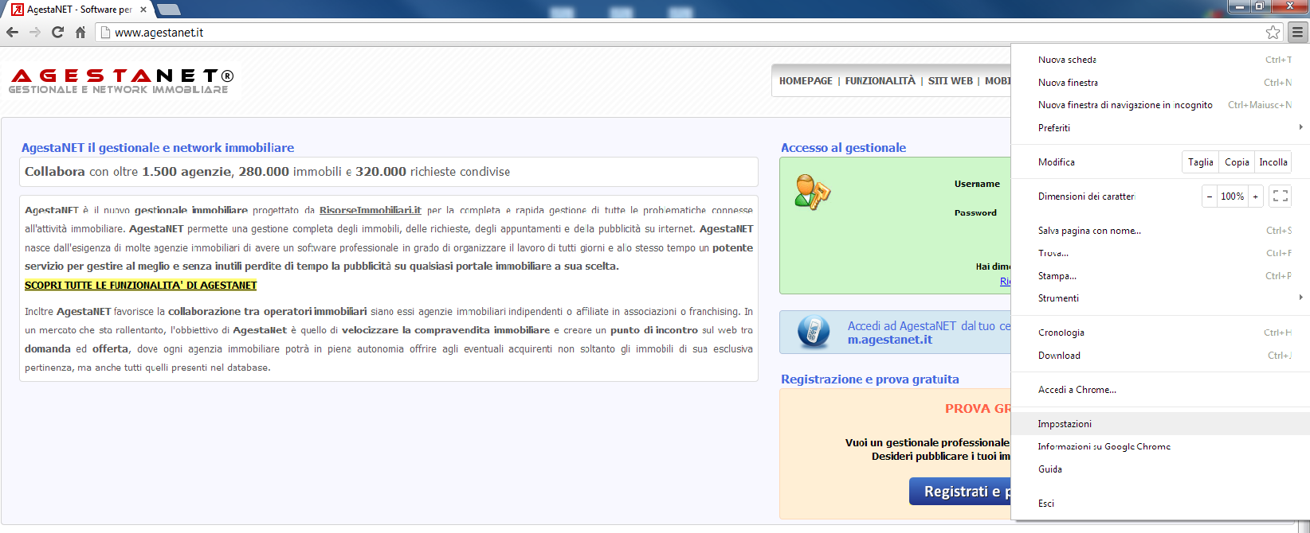1310x533 pixels.
Task: Open Cronologia from the menu
Action: click(1160, 333)
